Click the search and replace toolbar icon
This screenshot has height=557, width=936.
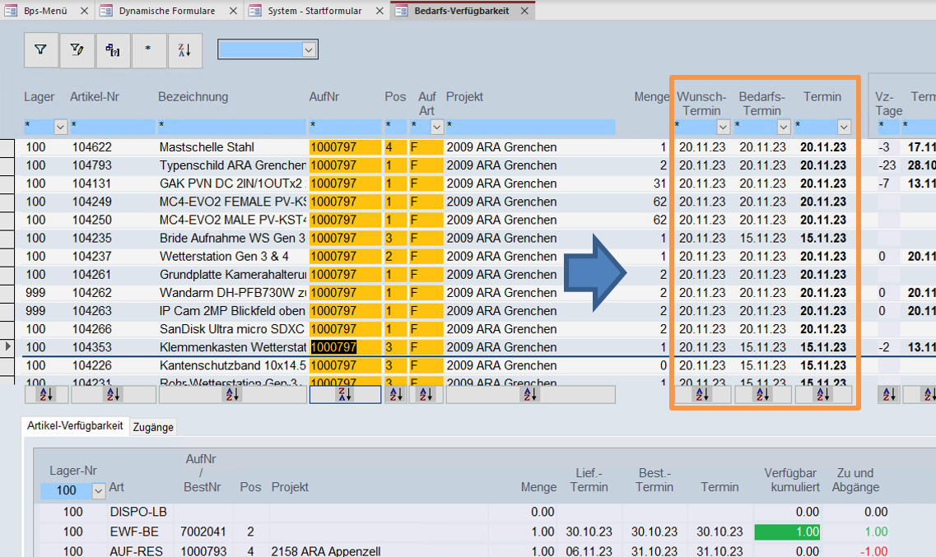[113, 50]
